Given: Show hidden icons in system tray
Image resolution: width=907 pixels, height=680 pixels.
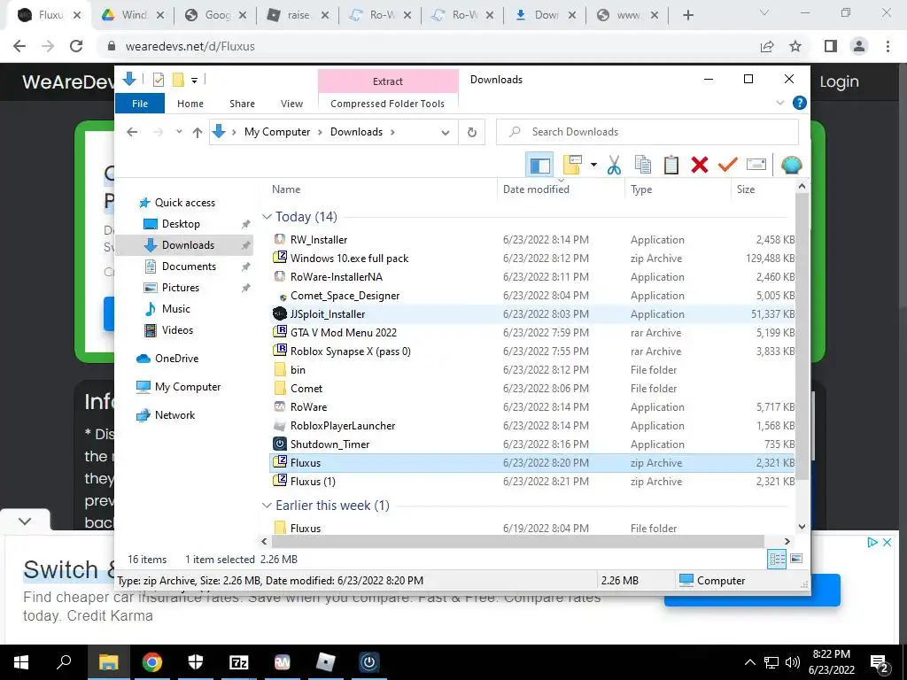Looking at the screenshot, I should click(749, 662).
